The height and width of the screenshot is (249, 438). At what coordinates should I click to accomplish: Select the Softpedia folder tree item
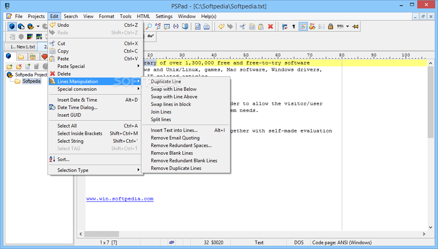click(x=32, y=81)
